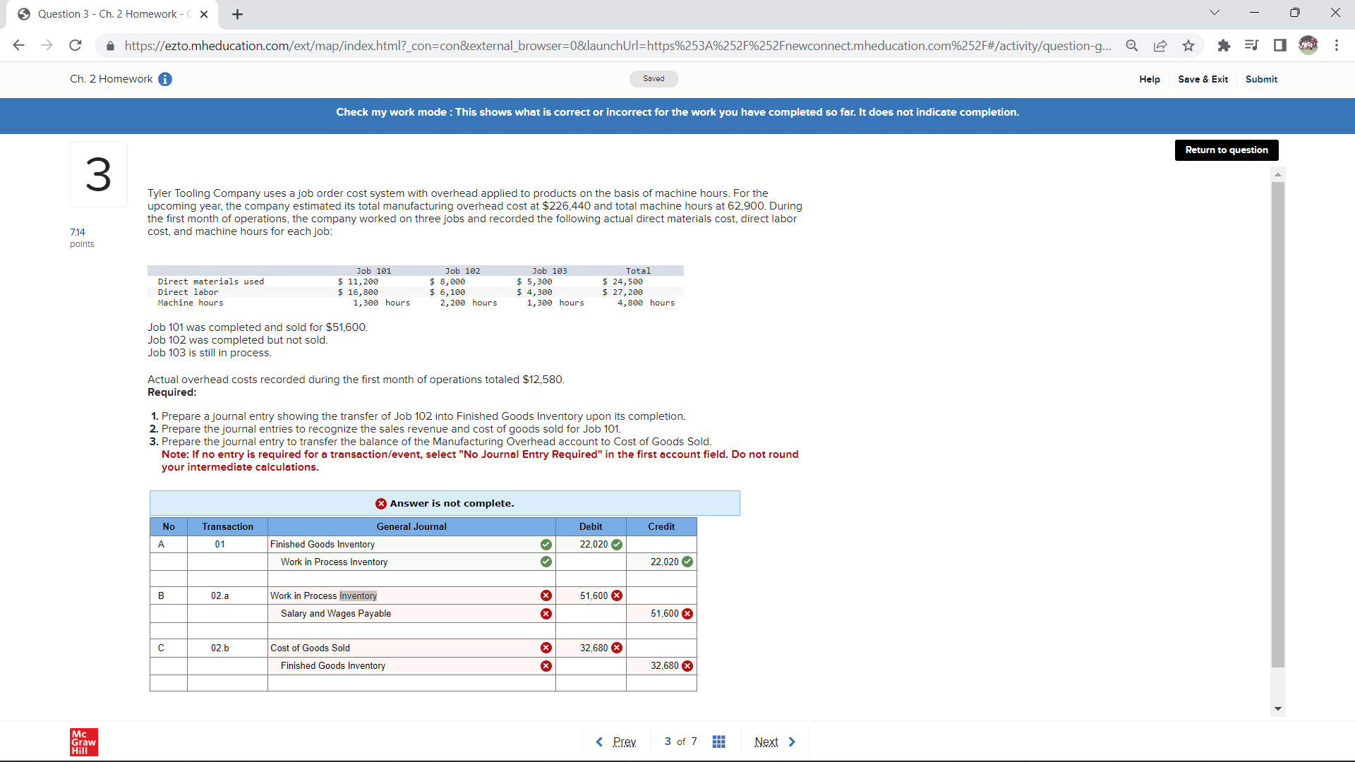Open the question grid navigator icon
This screenshot has height=762, width=1355.
[x=718, y=742]
